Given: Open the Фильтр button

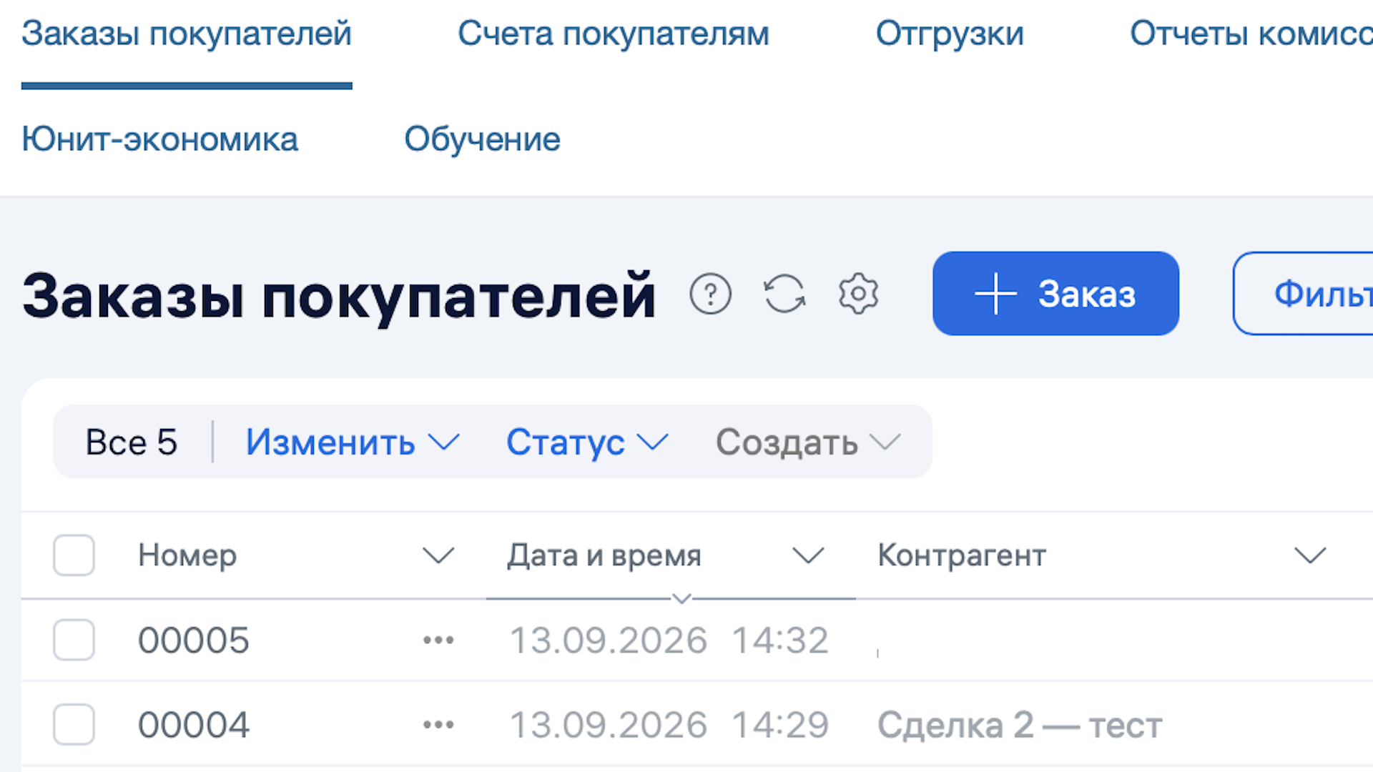Looking at the screenshot, I should click(x=1303, y=293).
